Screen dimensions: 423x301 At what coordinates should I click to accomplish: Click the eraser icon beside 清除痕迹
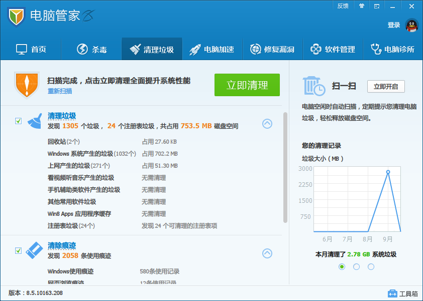35,250
